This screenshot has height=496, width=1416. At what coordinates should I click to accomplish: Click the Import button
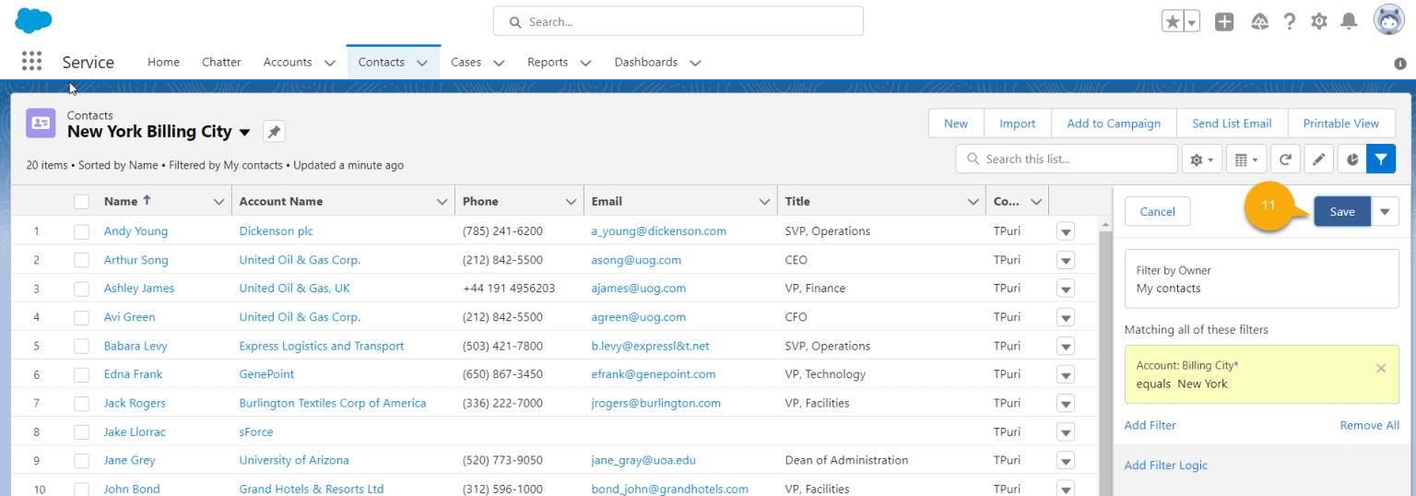[1018, 124]
